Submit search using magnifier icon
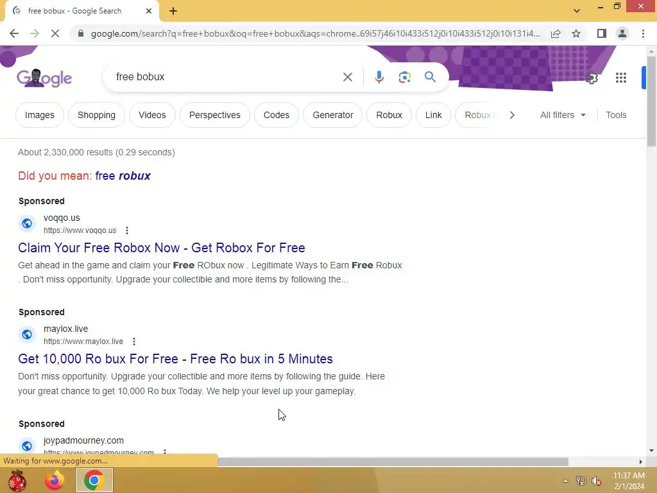 (430, 77)
